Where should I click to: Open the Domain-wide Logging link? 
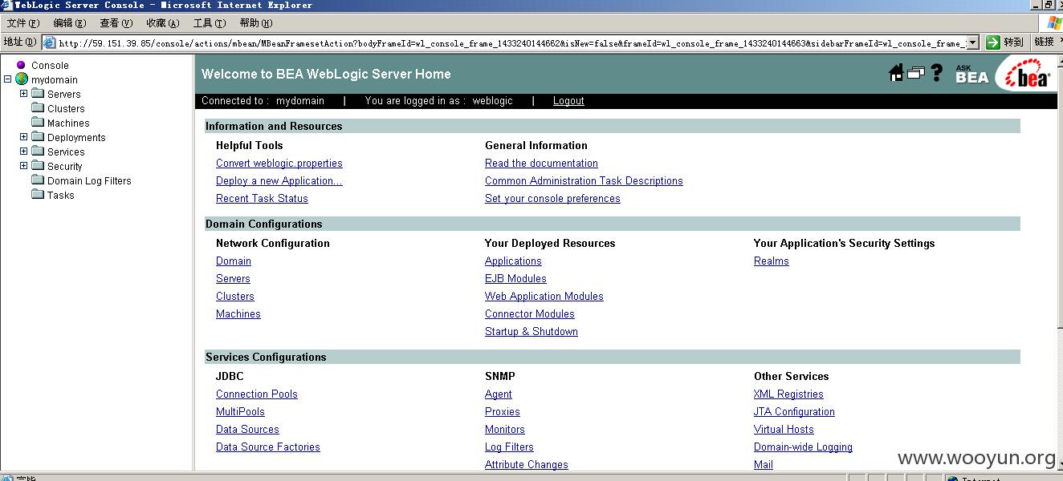point(803,447)
